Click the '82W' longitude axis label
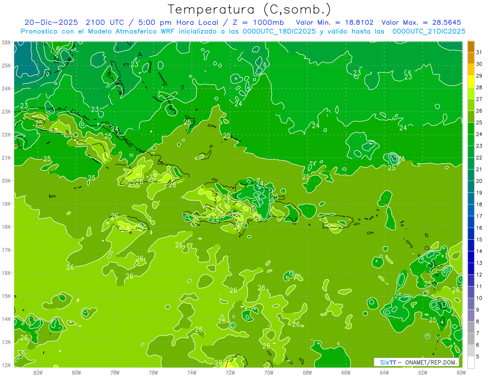Image resolution: width=490 pixels, height=378 pixels. coord(38,373)
